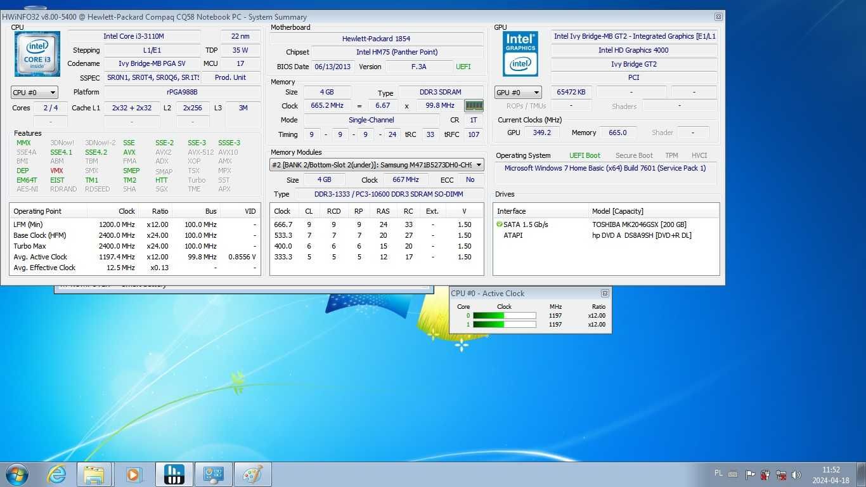Click the LFM (Min) operating point row

(x=135, y=224)
